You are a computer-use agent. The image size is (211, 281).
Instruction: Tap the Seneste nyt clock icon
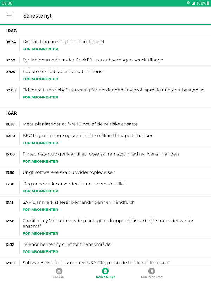(x=105, y=271)
